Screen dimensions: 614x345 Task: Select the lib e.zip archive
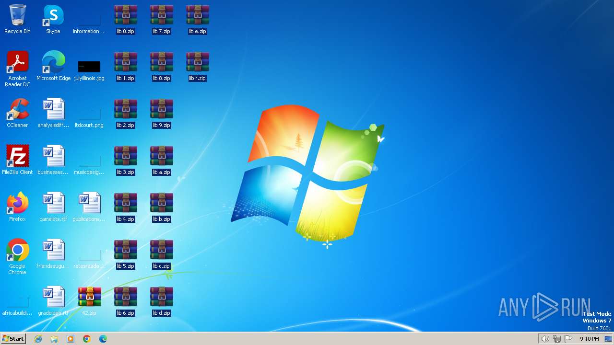click(197, 19)
